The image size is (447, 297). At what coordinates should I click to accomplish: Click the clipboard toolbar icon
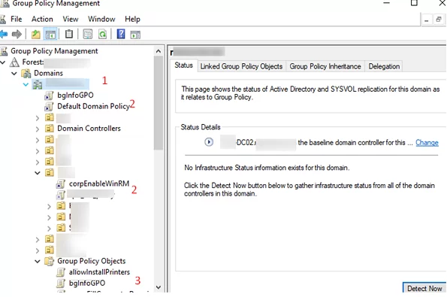click(x=68, y=35)
